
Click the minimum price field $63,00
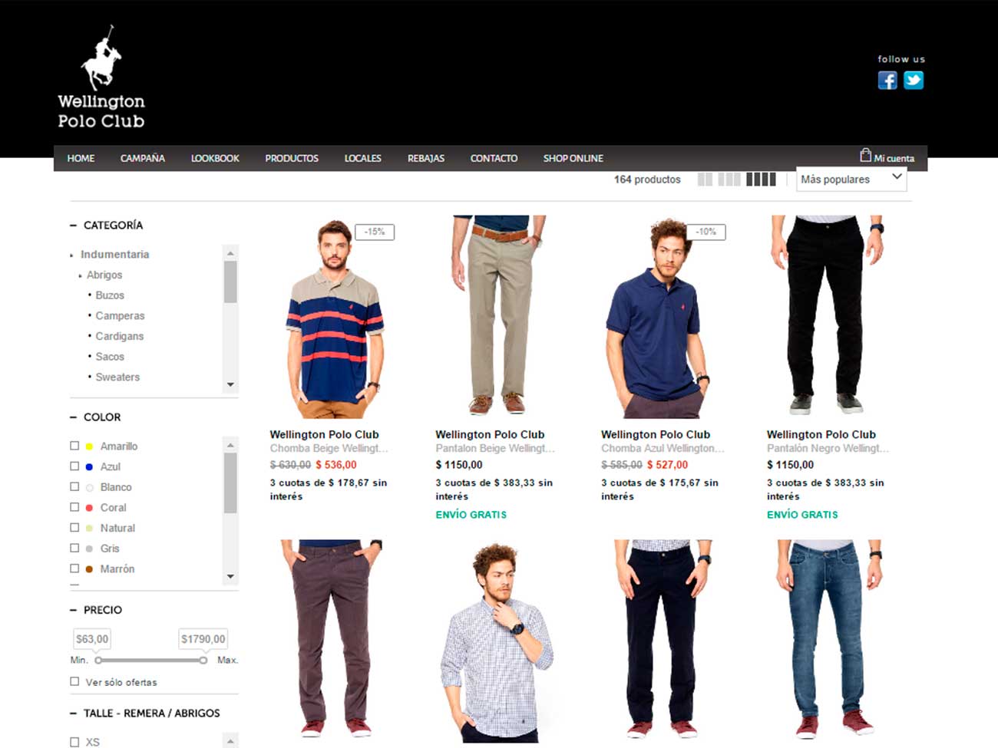(92, 639)
